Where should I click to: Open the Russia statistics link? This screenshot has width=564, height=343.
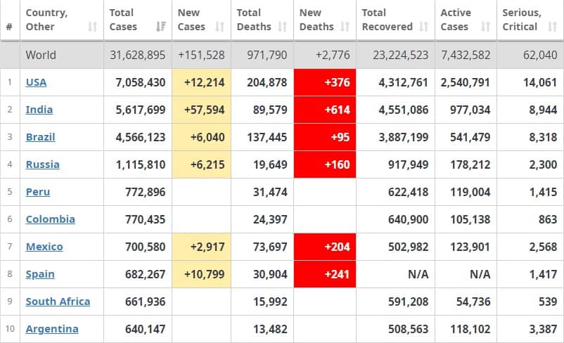(x=42, y=164)
